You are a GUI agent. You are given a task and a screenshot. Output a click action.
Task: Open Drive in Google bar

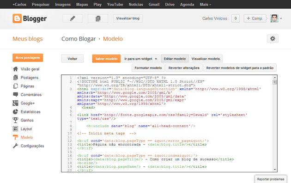tap(170, 5)
